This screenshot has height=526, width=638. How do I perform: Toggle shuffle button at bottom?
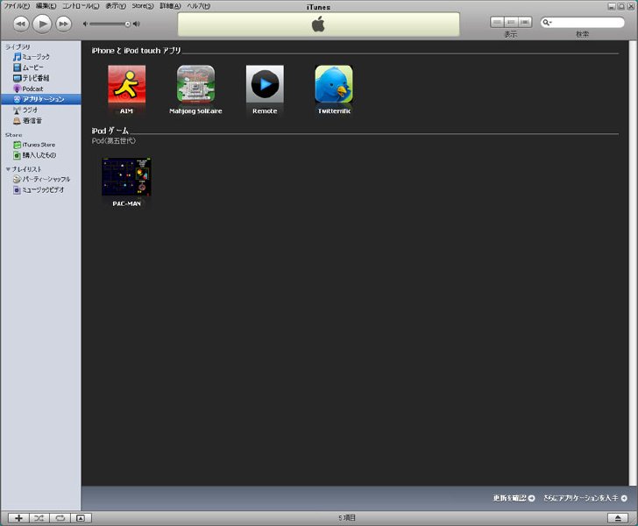[39, 518]
